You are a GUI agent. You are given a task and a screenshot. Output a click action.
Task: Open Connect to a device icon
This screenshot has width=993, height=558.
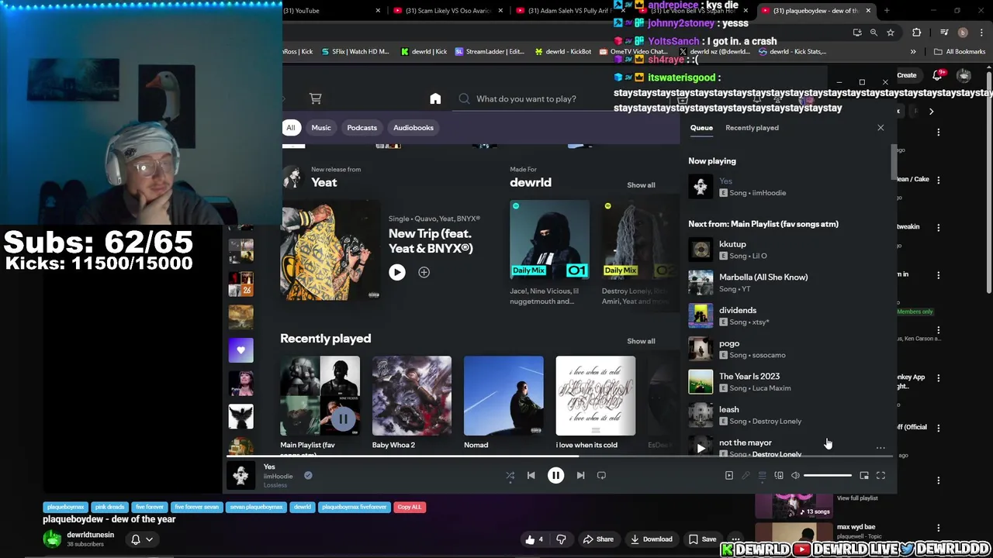pyautogui.click(x=779, y=475)
